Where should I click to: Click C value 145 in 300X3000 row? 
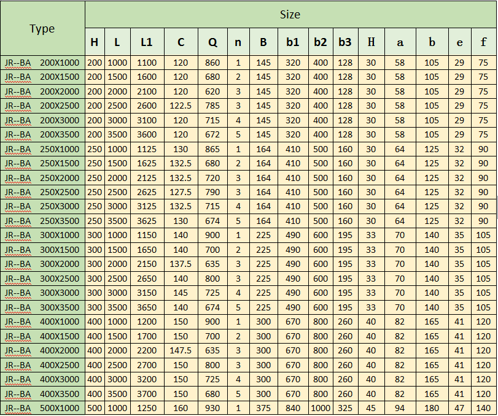(x=181, y=293)
